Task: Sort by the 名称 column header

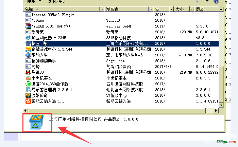Action: point(62,10)
